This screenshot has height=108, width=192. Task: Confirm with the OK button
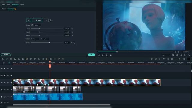pyautogui.click(x=91, y=55)
